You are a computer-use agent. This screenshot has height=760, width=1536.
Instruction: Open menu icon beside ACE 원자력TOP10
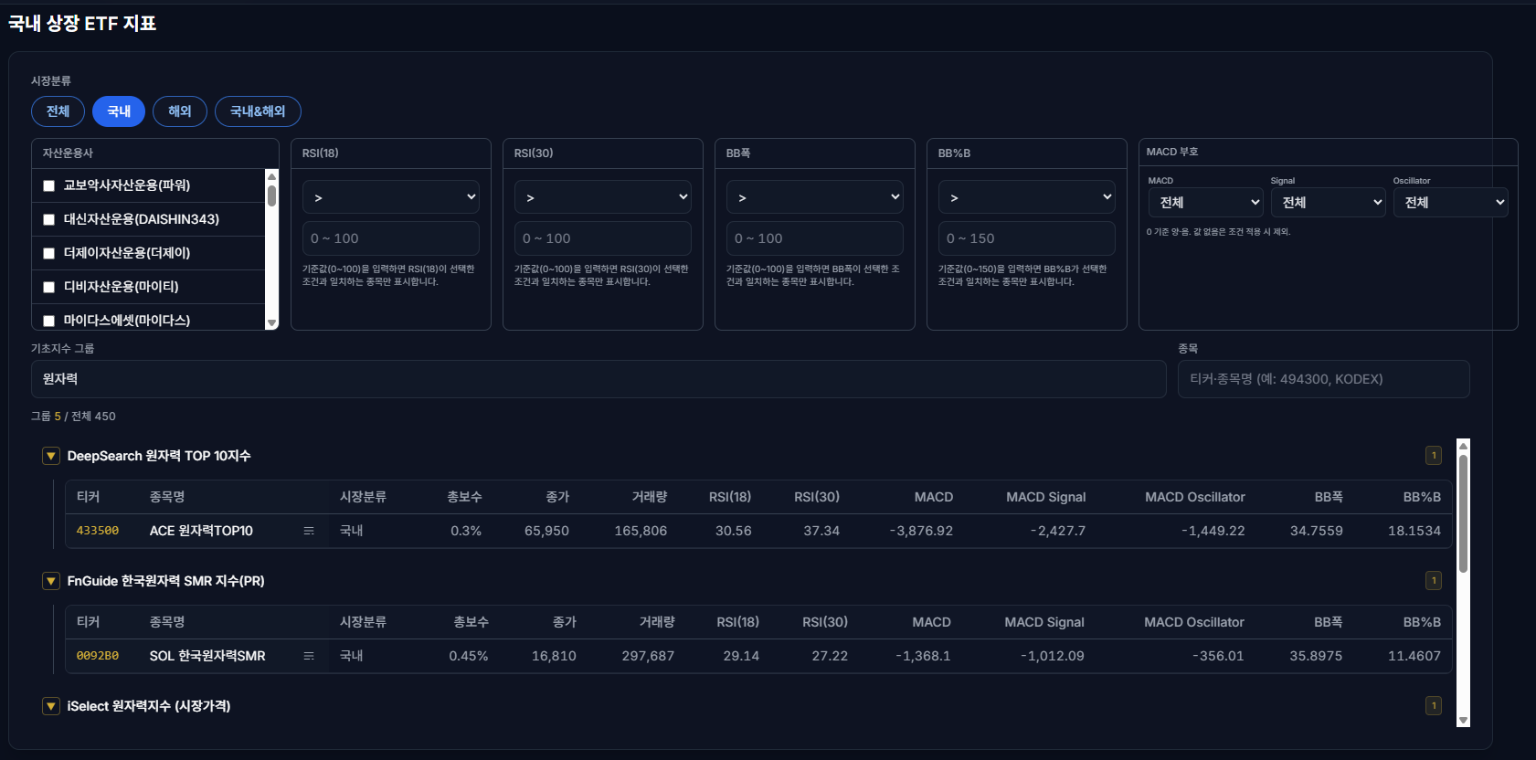point(309,531)
